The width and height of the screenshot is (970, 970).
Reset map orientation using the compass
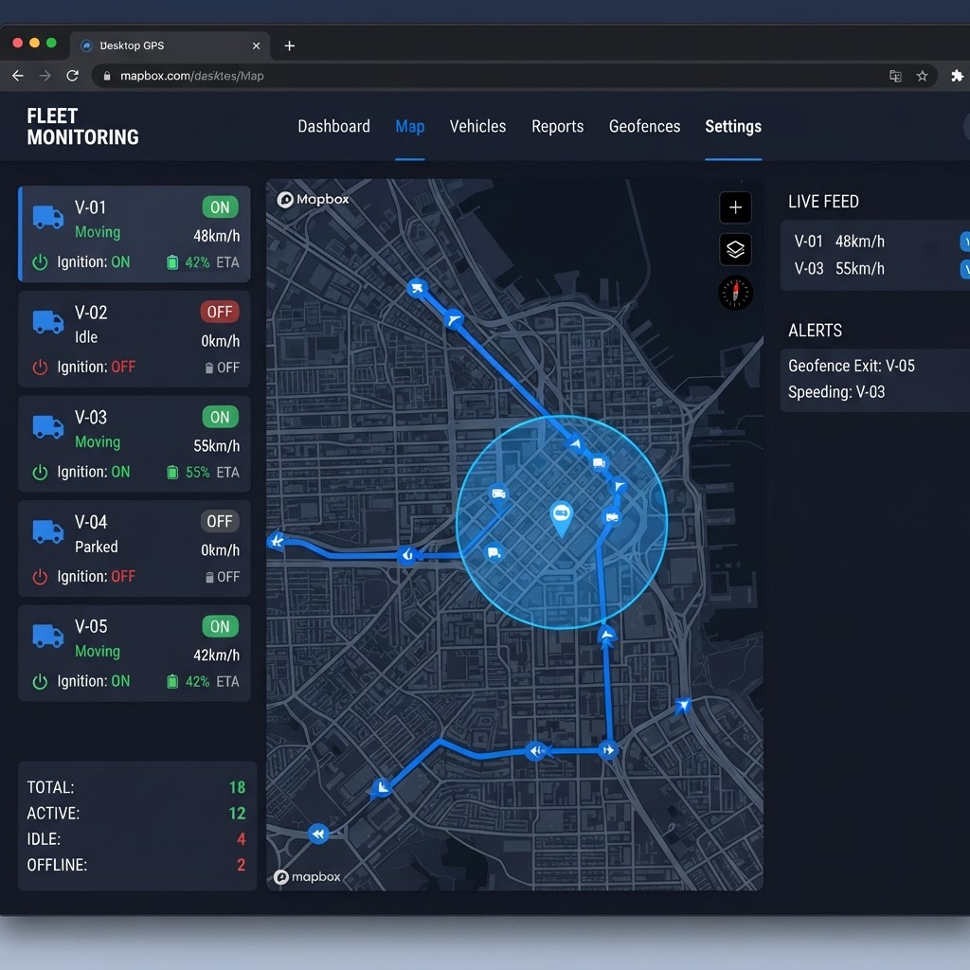(735, 293)
